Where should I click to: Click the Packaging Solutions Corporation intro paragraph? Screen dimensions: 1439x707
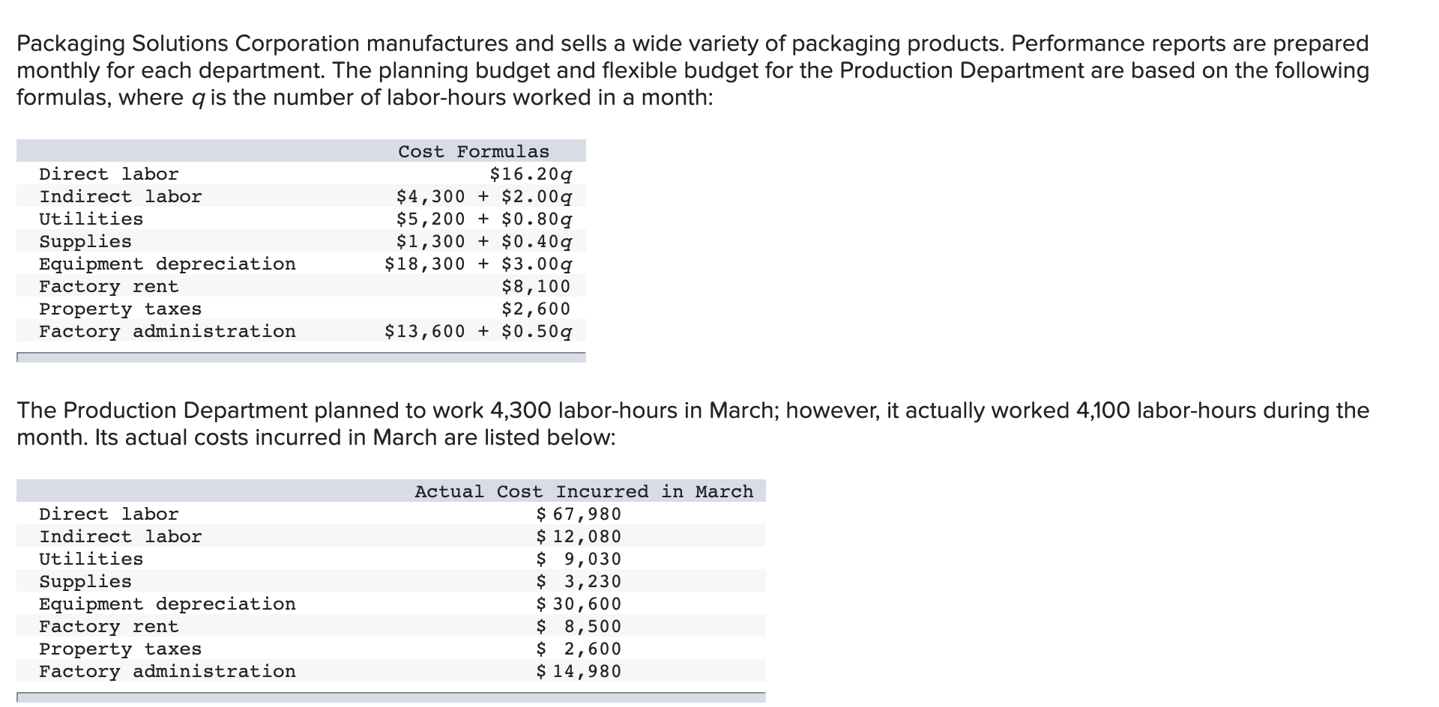693,70
